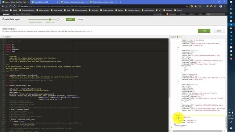Screen dimensions: 235x132
Task: Open the Windows Start button
Action: (231, 1)
